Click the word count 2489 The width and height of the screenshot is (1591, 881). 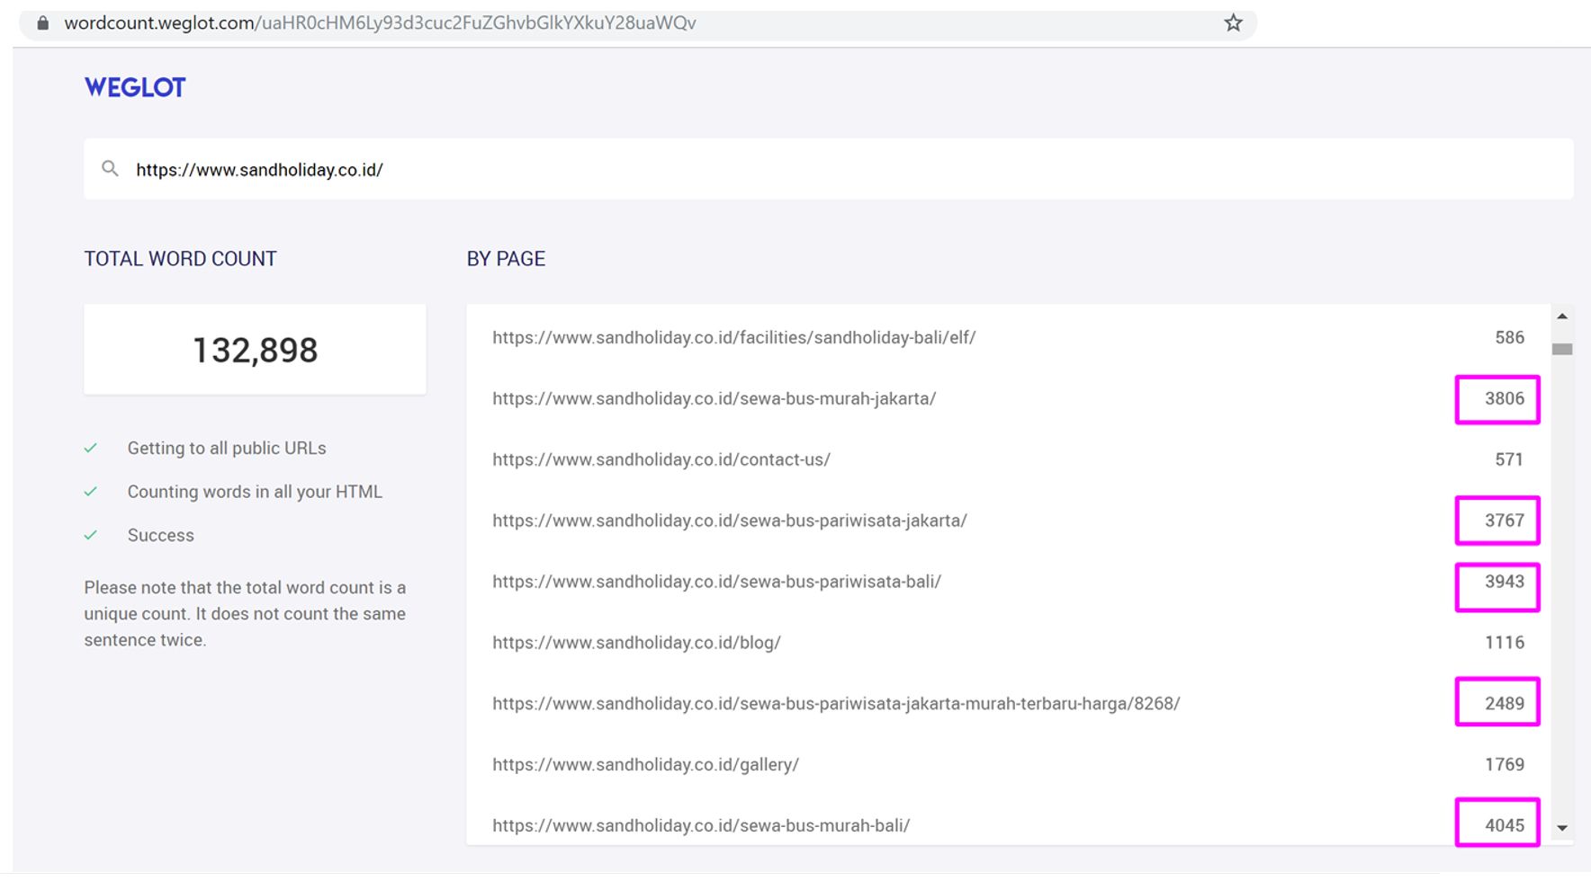(1505, 704)
